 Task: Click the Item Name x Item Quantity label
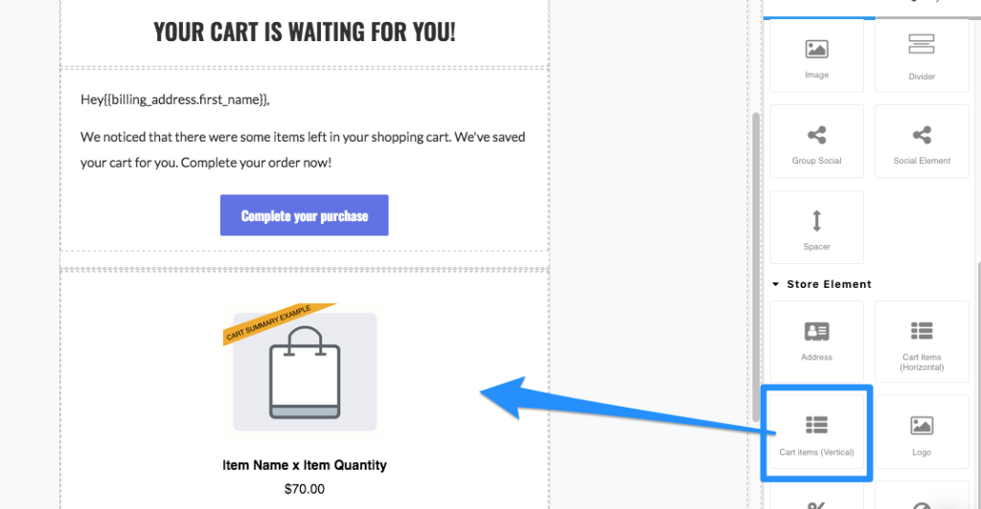tap(305, 465)
